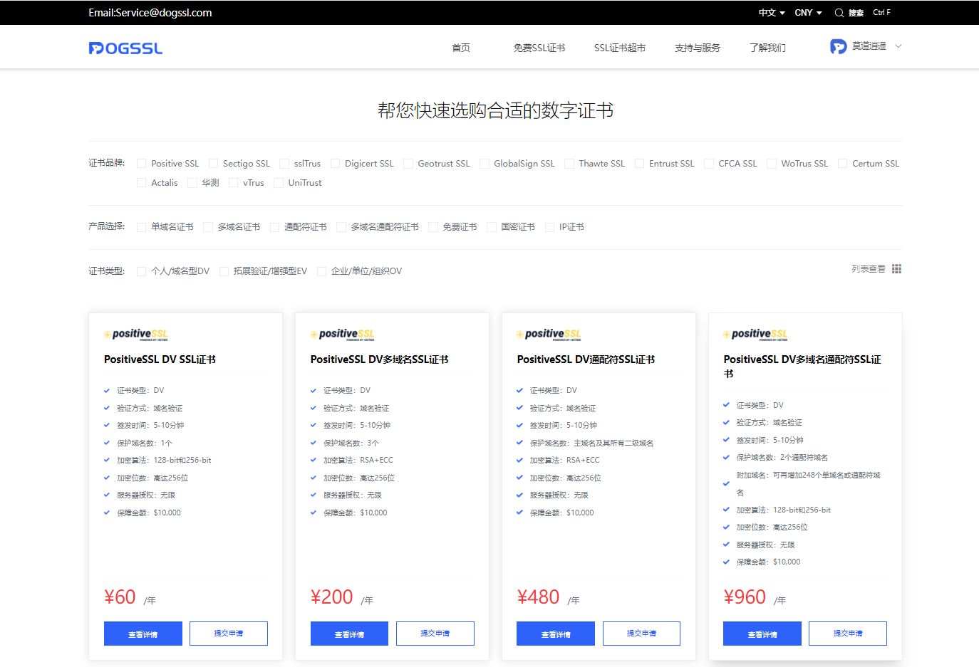Click PositiveSSL logo on DV多域名 card
979x667 pixels.
tap(343, 335)
